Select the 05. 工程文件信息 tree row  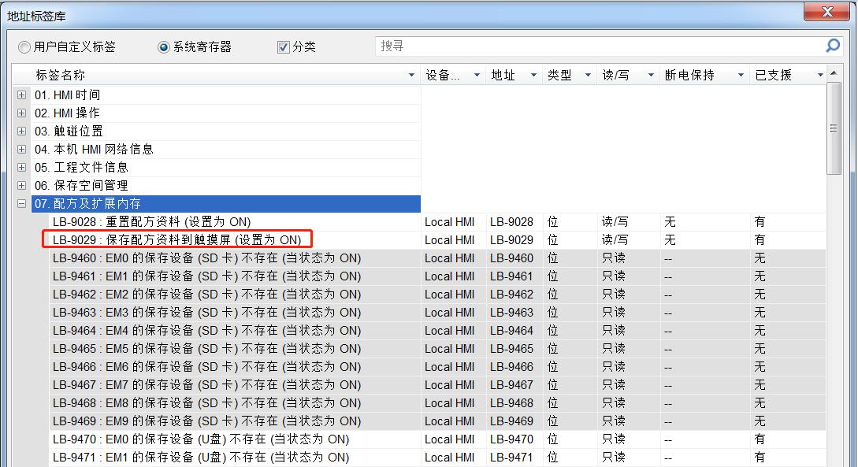pos(226,167)
